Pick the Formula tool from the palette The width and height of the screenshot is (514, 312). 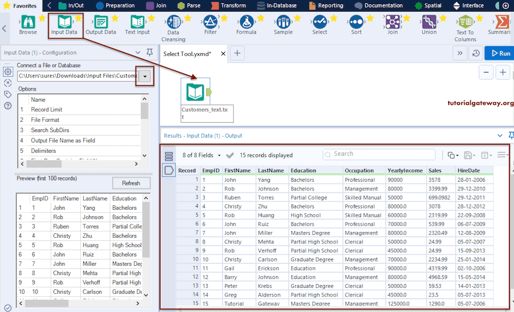pos(246,24)
